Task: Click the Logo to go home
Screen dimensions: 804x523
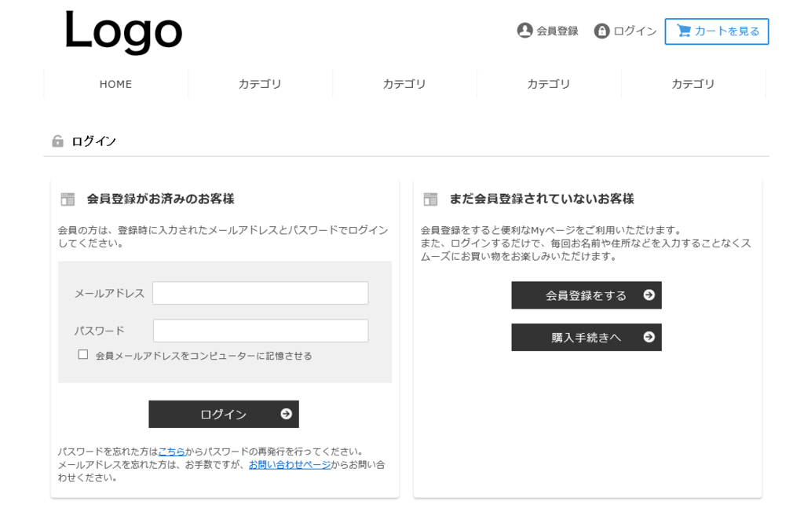Action: click(123, 31)
